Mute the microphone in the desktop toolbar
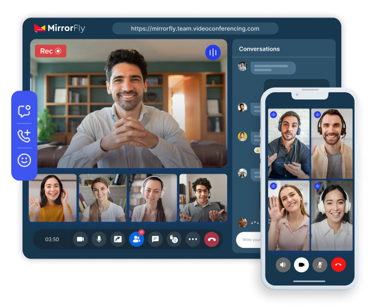The image size is (370, 308). (99, 239)
